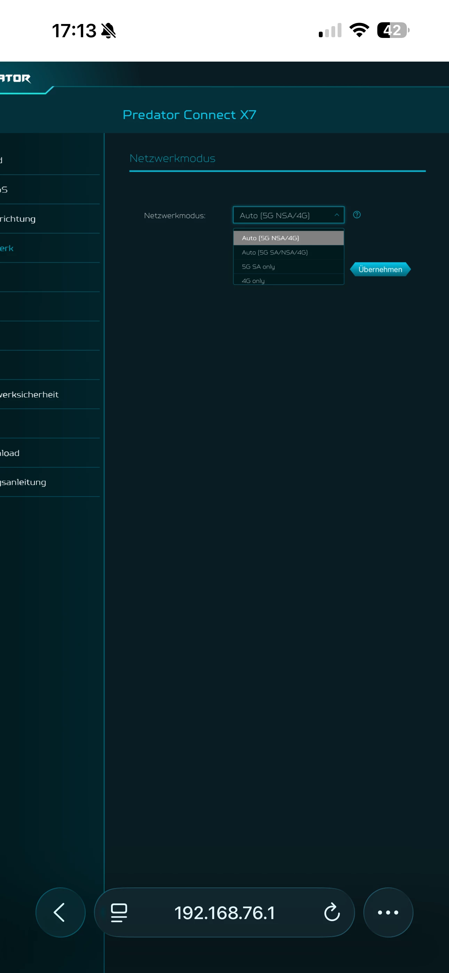449x973 pixels.
Task: Select the 4G only network mode
Action: (289, 280)
